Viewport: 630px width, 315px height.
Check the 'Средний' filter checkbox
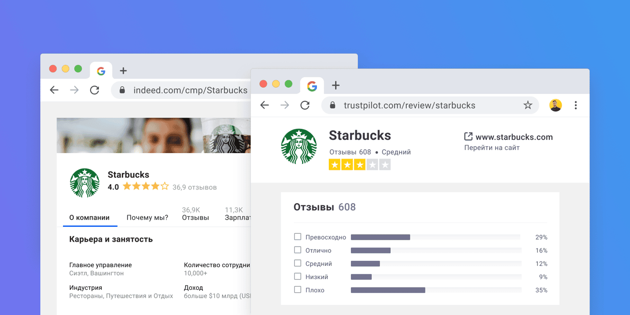point(297,263)
